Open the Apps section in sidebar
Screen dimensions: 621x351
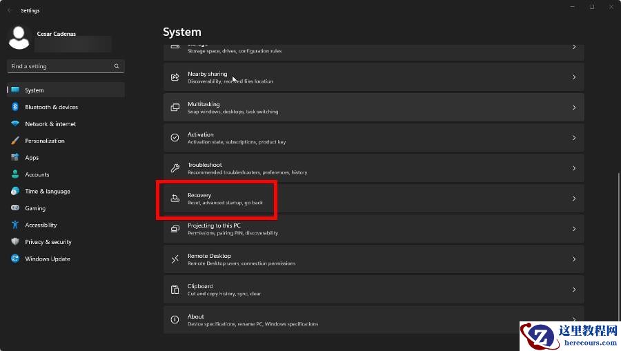(x=32, y=158)
